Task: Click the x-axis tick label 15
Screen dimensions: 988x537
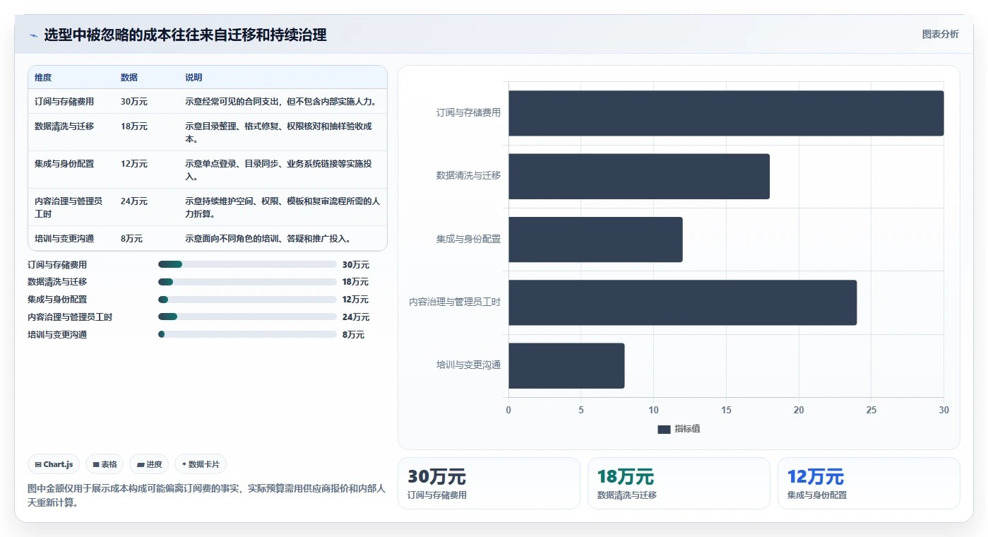Action: click(x=726, y=411)
